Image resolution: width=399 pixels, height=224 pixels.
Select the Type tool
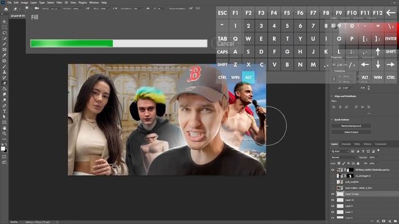coord(4,111)
